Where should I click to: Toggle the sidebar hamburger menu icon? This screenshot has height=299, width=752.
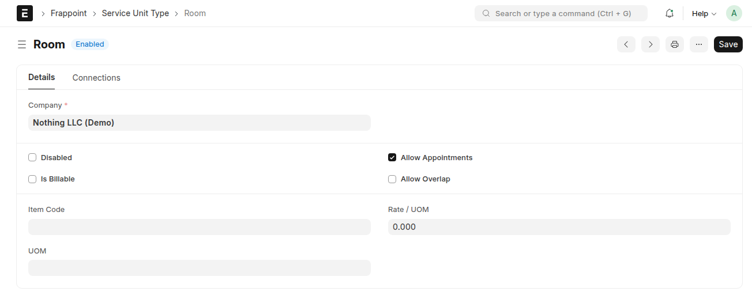coord(22,44)
